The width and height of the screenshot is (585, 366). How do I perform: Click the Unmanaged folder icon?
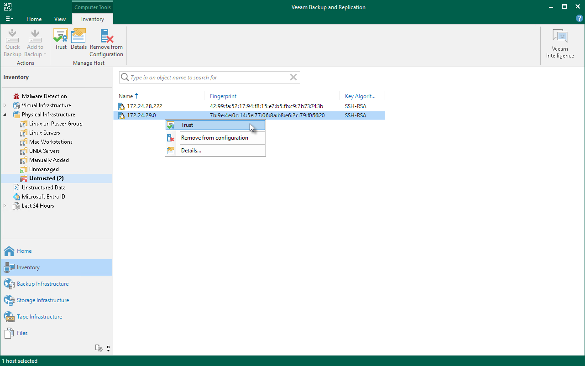pyautogui.click(x=24, y=169)
